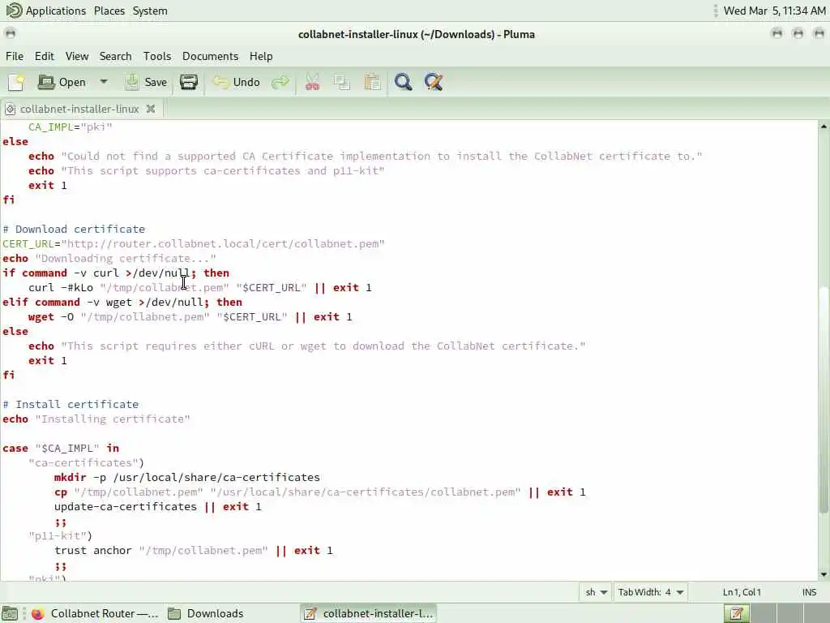The image size is (830, 623).
Task: Save the current file
Action: coord(146,82)
